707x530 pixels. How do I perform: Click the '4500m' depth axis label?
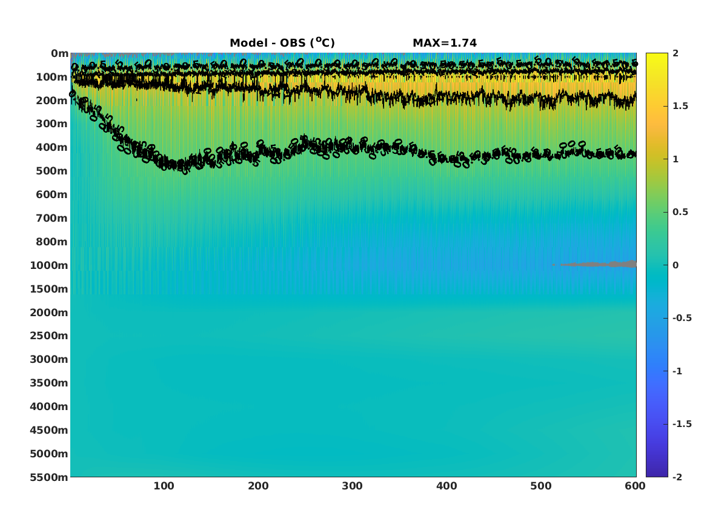tap(49, 430)
